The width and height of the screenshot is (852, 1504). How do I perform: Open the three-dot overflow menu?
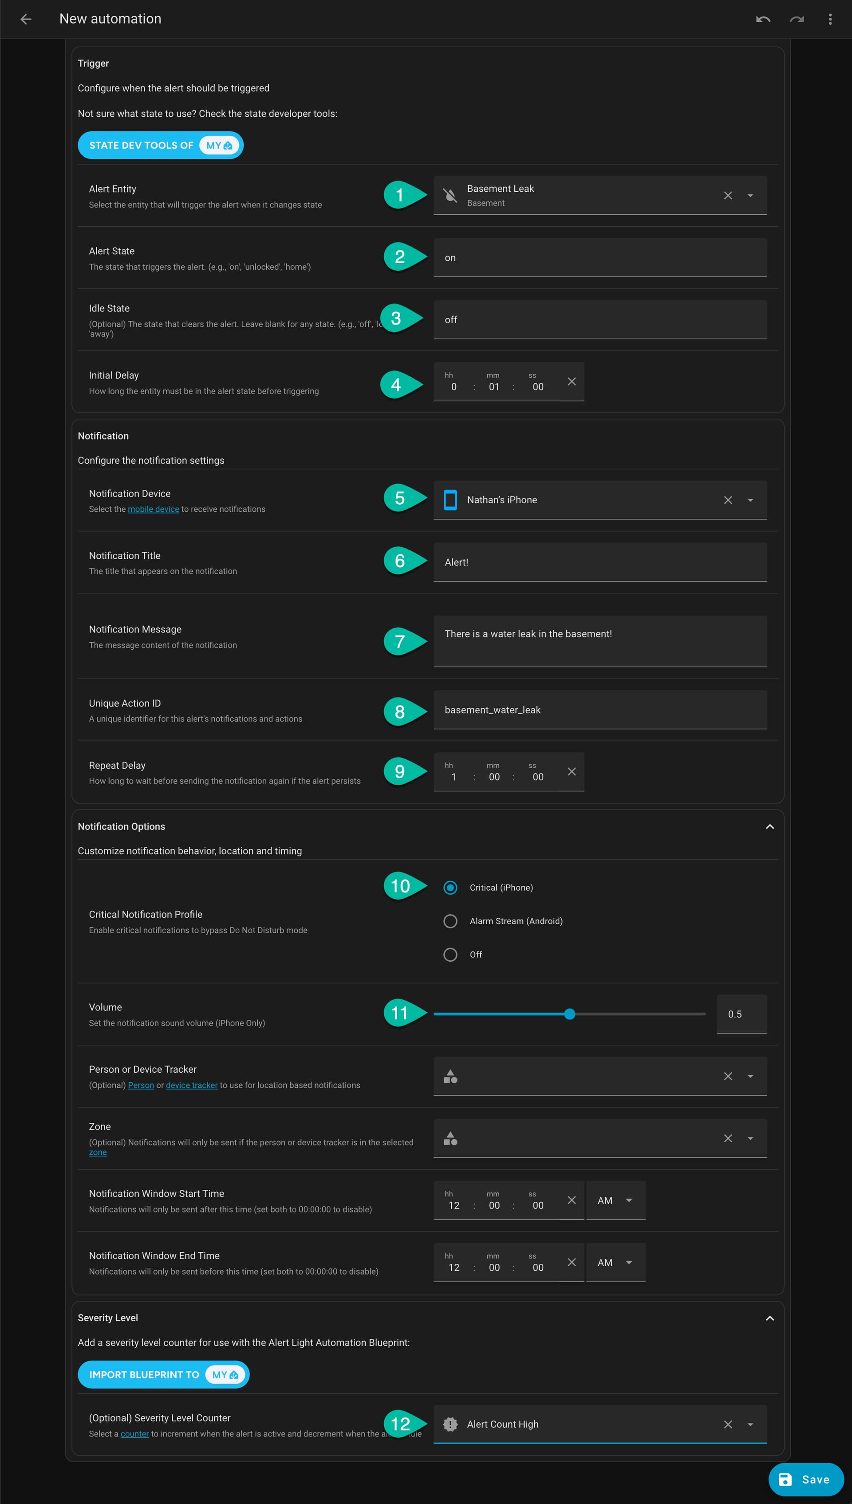830,19
